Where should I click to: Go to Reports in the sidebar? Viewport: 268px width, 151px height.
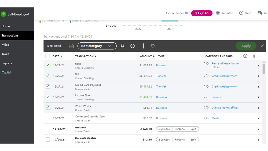click(x=7, y=63)
